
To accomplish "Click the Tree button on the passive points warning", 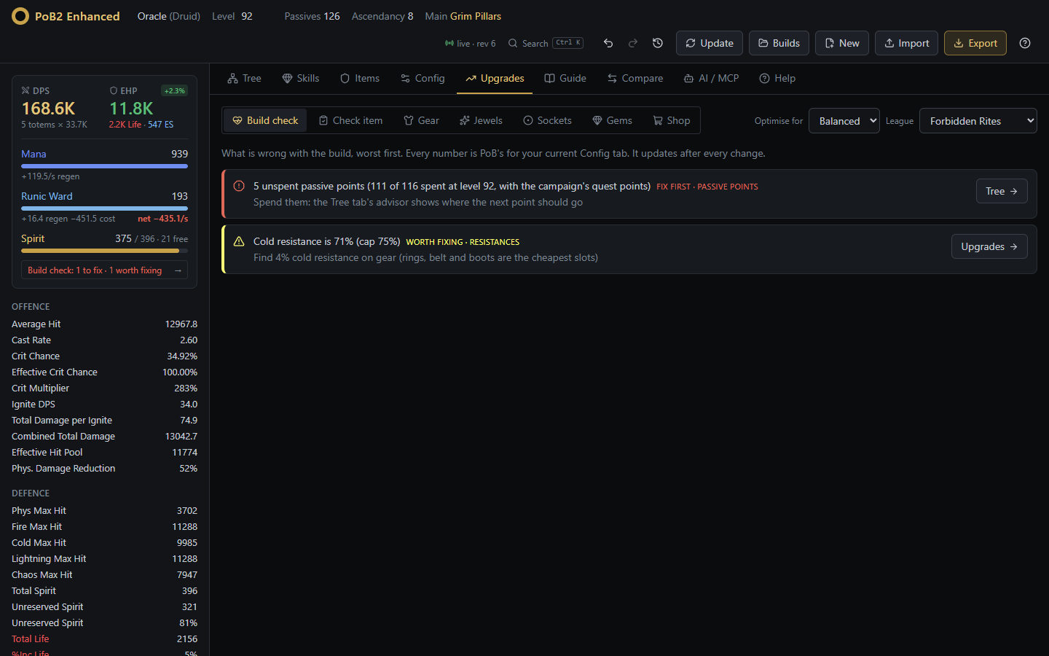I will pos(1002,191).
